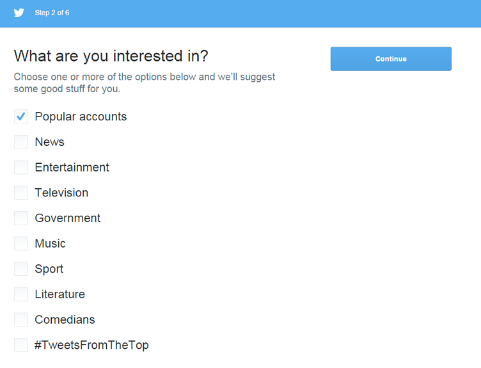Viewport: 481px width, 368px height.
Task: Click the Comedians label text
Action: 65,319
